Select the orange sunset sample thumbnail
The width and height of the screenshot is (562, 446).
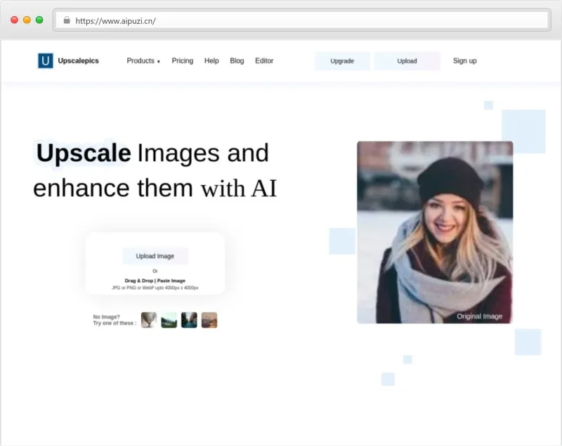[x=209, y=320]
